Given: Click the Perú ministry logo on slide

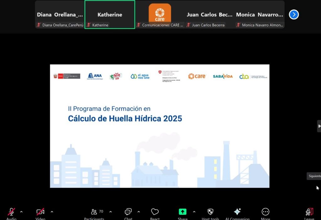Looking at the screenshot, I should point(67,76).
